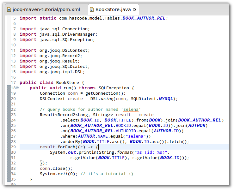Click the SQLException in the throws clause
The height and width of the screenshot is (190, 234).
114,88
